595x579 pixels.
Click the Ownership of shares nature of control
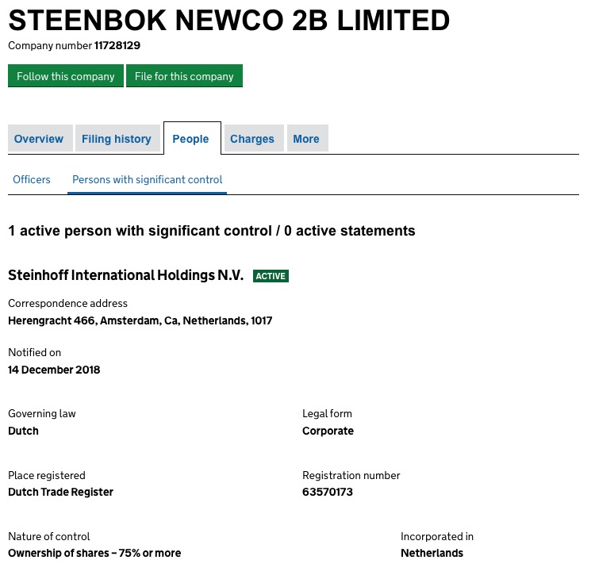(94, 553)
